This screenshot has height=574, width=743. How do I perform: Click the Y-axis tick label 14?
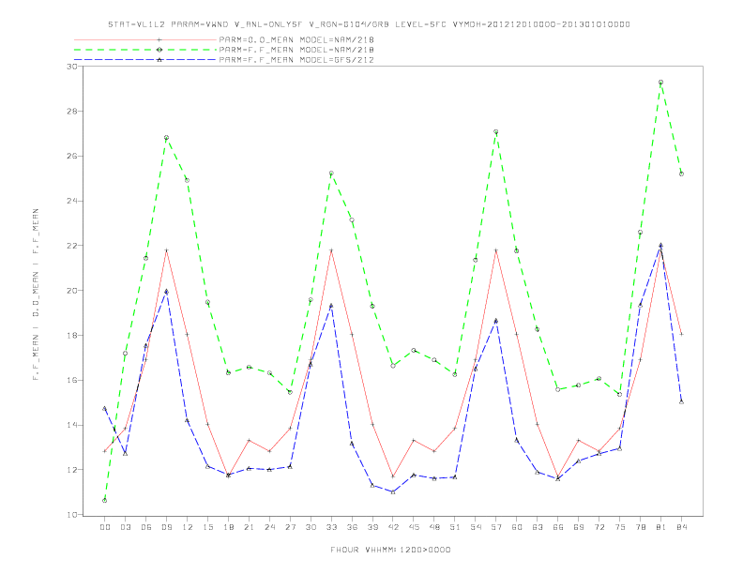[72, 425]
